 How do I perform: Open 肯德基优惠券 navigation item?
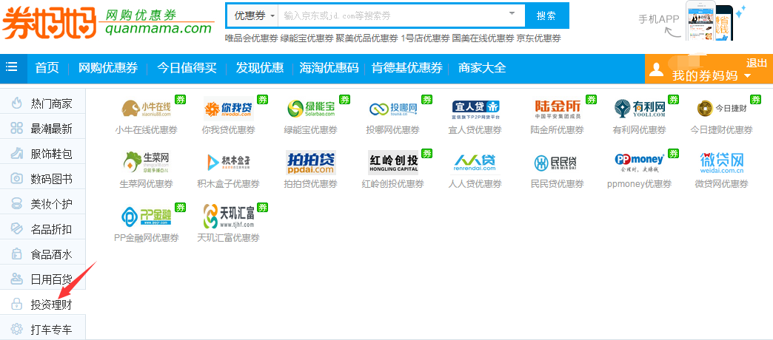tap(407, 68)
